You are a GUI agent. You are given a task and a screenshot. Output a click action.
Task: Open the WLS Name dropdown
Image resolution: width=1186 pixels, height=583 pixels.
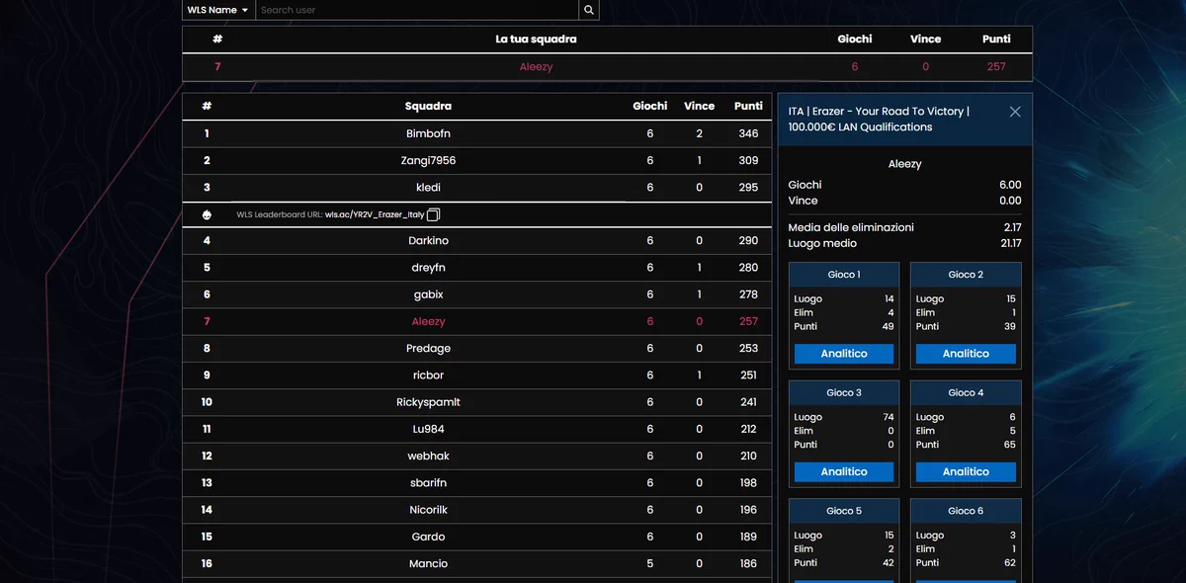(218, 10)
